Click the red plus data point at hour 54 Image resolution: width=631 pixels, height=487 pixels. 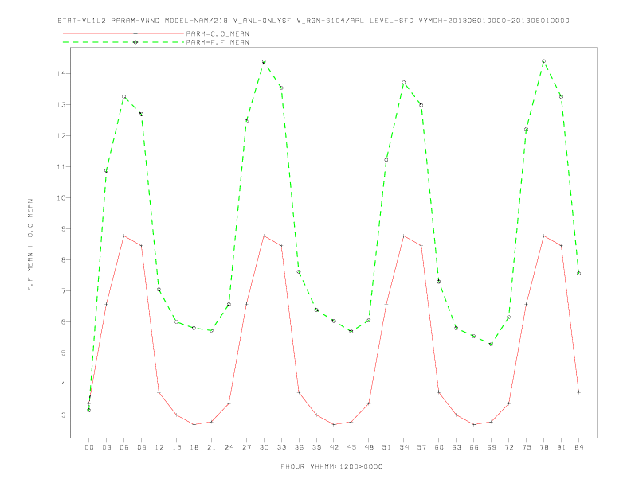click(404, 236)
